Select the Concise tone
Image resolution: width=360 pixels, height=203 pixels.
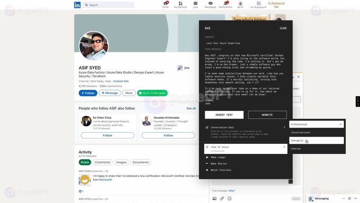[x=316, y=148]
